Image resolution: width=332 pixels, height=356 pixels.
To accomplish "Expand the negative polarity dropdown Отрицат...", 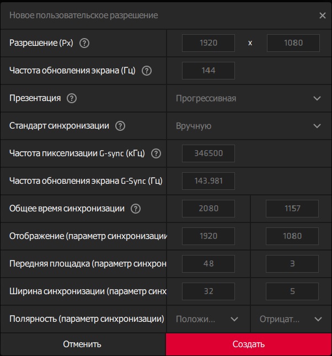I will click(x=291, y=319).
